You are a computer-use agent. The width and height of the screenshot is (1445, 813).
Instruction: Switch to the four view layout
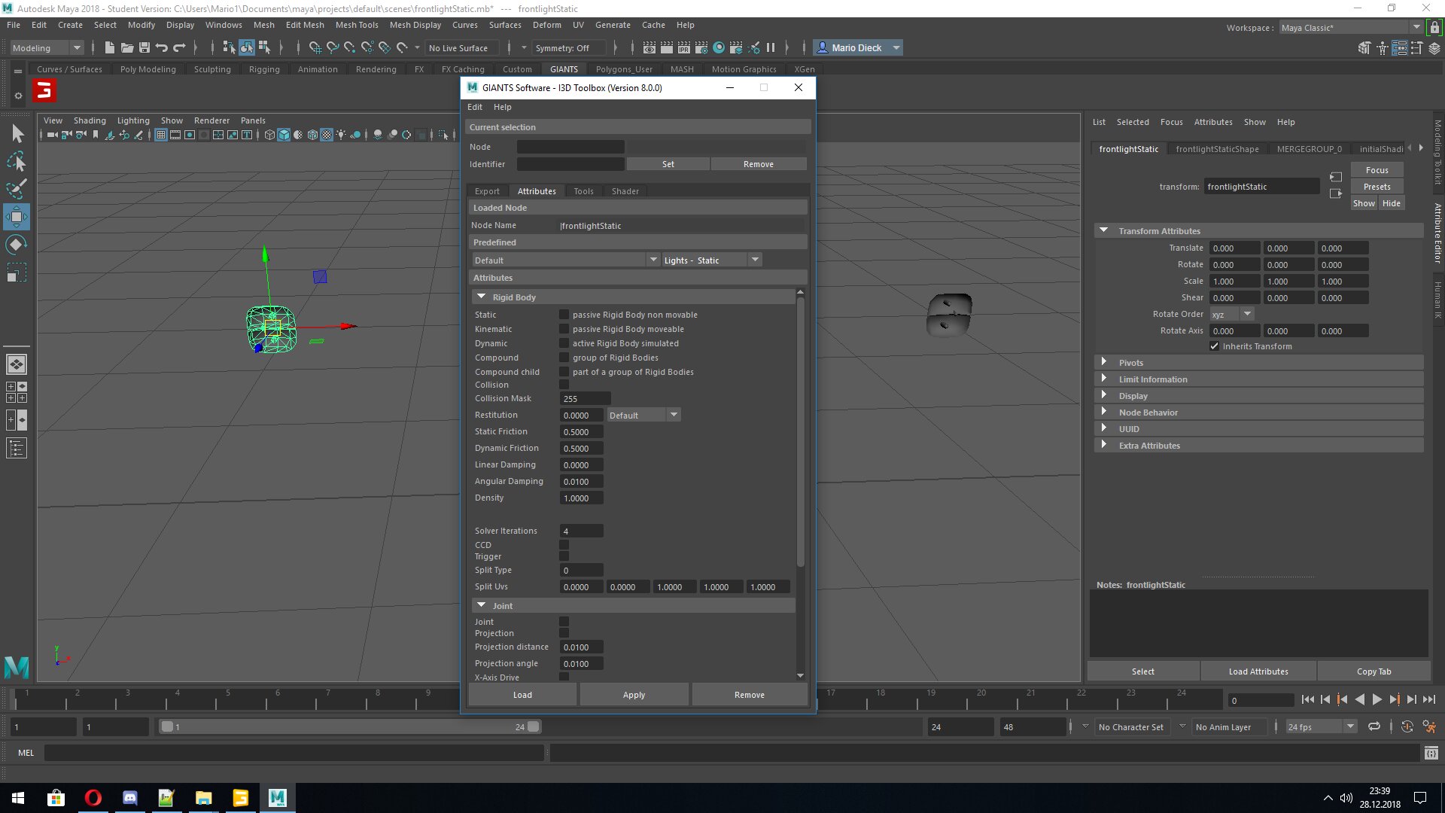pyautogui.click(x=17, y=392)
